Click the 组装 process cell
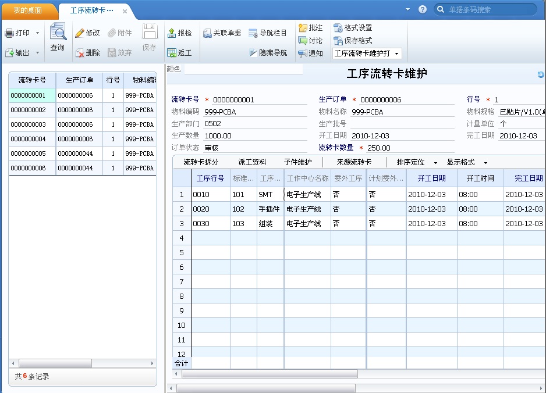 [271, 224]
